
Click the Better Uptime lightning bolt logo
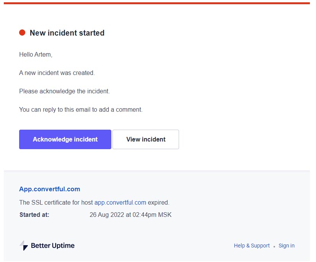pyautogui.click(x=22, y=245)
